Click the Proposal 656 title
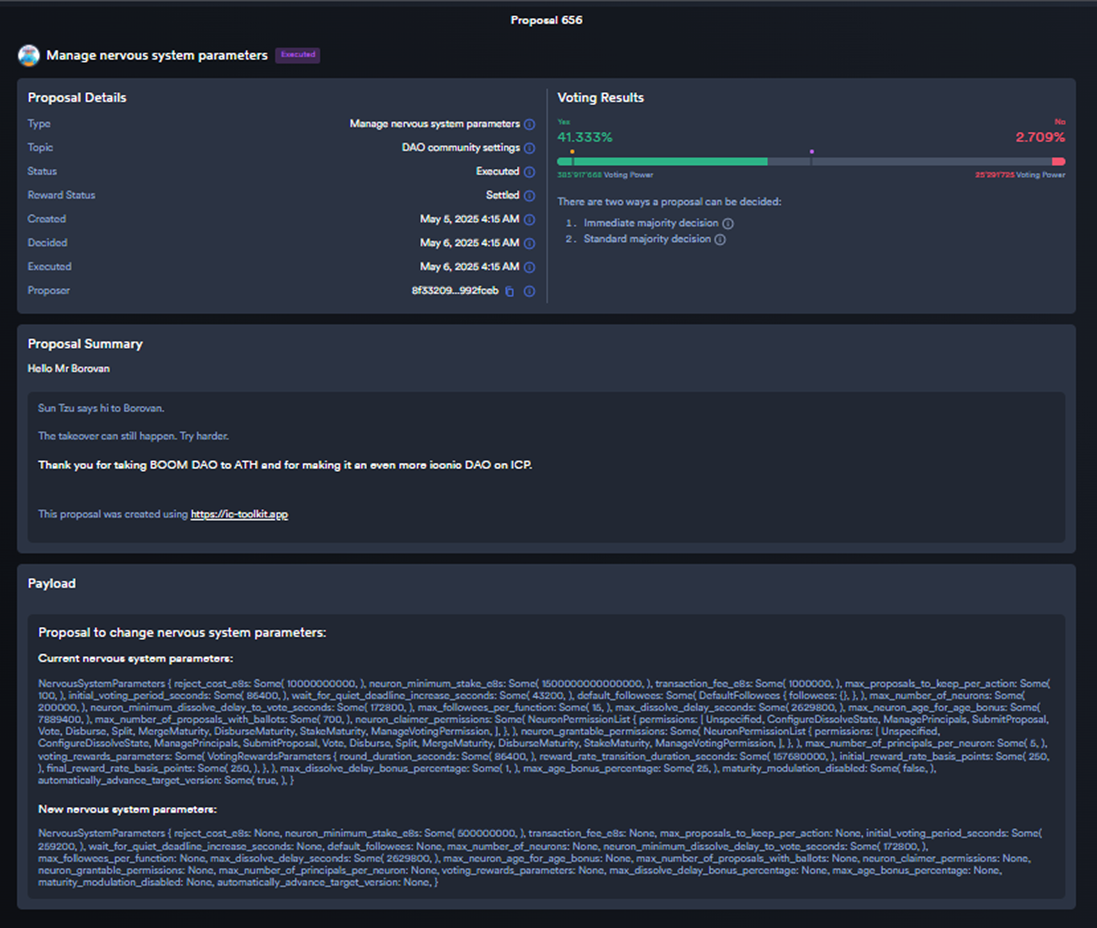 point(546,20)
